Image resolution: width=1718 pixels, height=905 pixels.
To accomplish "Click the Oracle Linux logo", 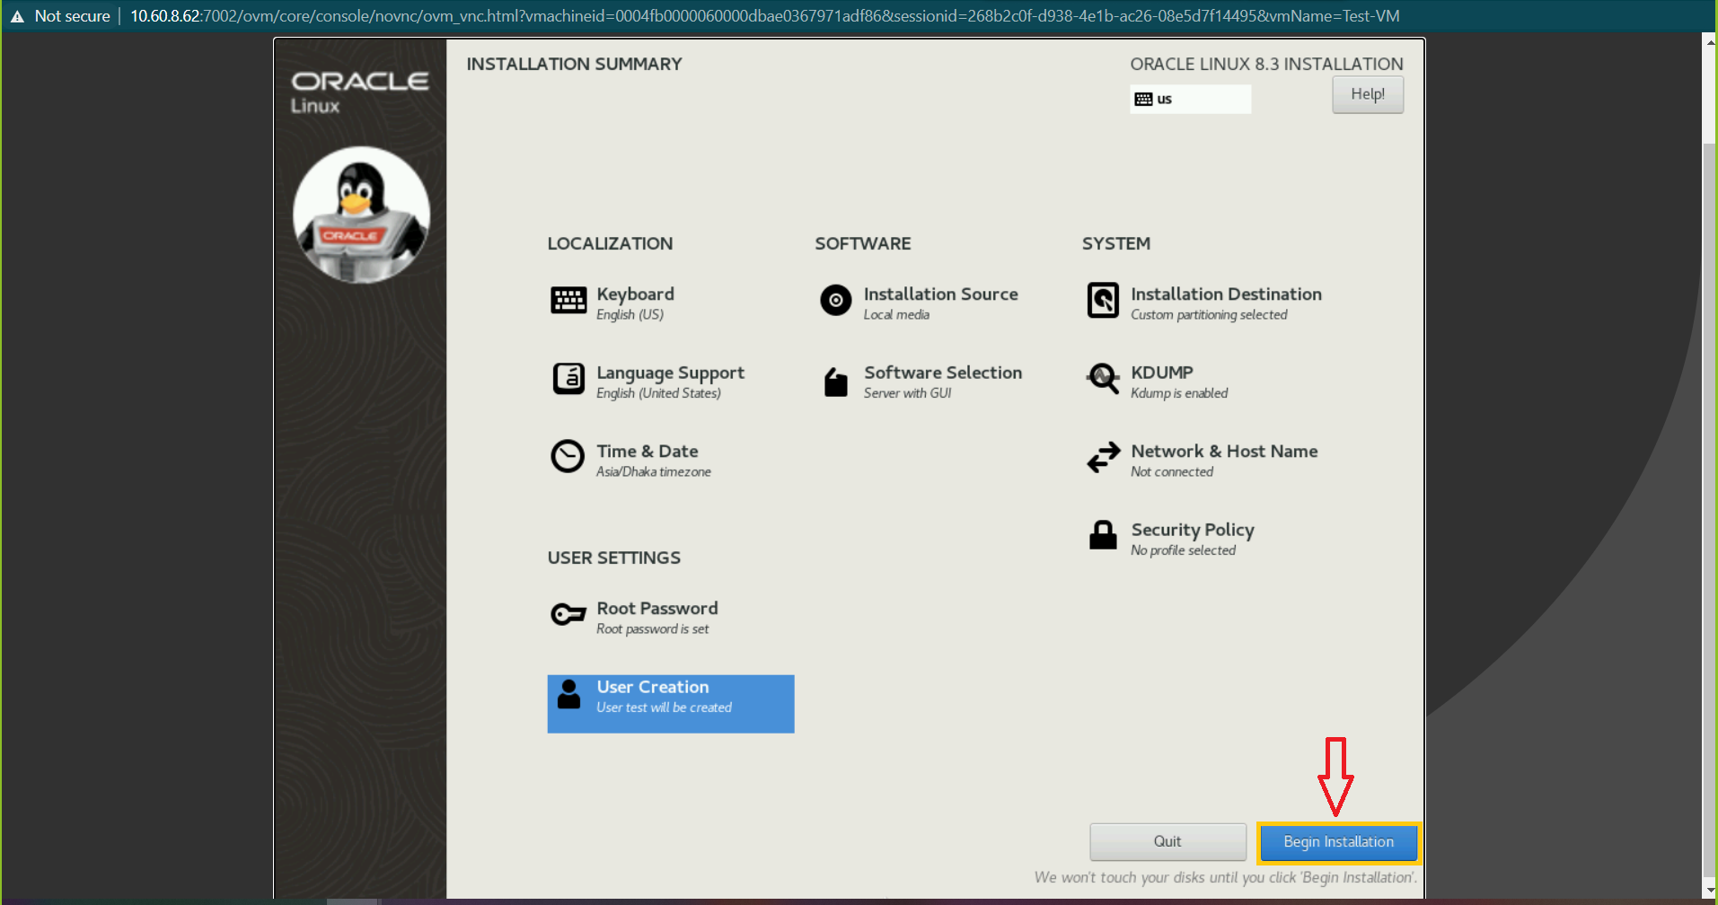I will coord(359,92).
